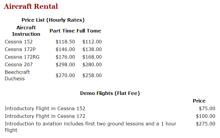
Task: Select the Beechcraft Duchess row label
Action: click(x=17, y=75)
